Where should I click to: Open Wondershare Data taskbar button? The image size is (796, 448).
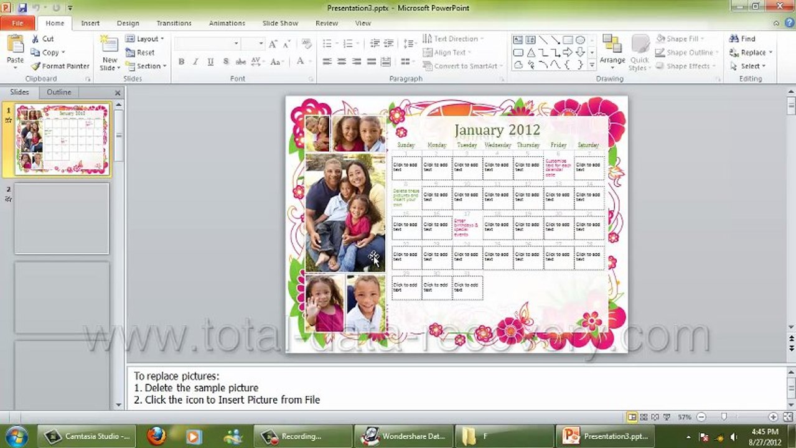click(404, 436)
